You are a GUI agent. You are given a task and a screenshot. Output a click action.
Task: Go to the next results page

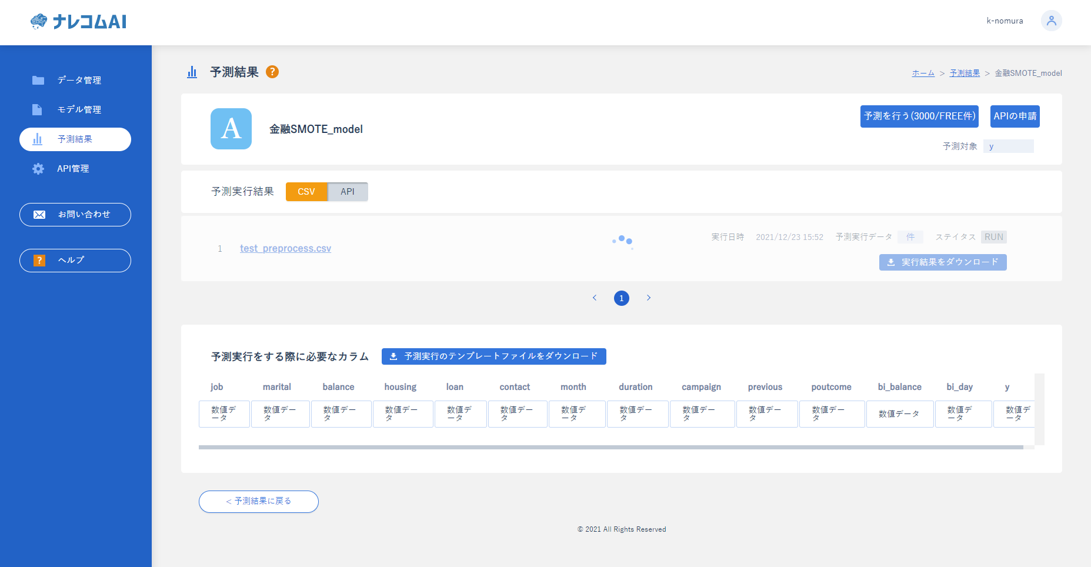coord(649,298)
